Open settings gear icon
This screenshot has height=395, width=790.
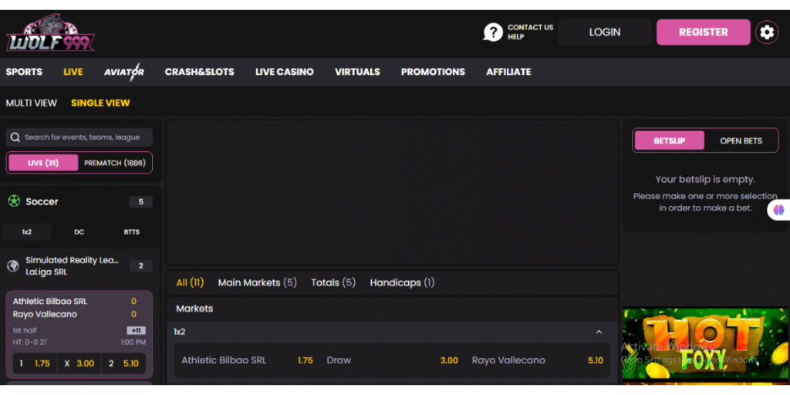(x=766, y=32)
